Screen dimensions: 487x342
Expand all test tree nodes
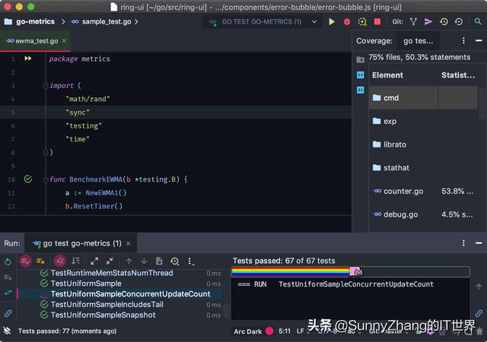pos(94,261)
